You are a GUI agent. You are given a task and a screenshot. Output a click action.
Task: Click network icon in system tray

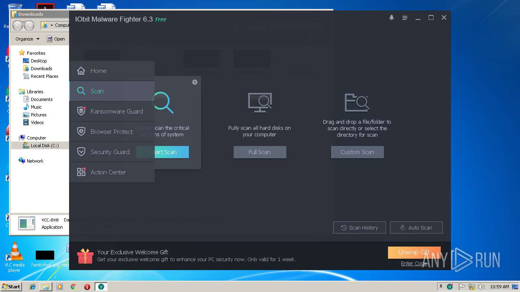(x=472, y=287)
